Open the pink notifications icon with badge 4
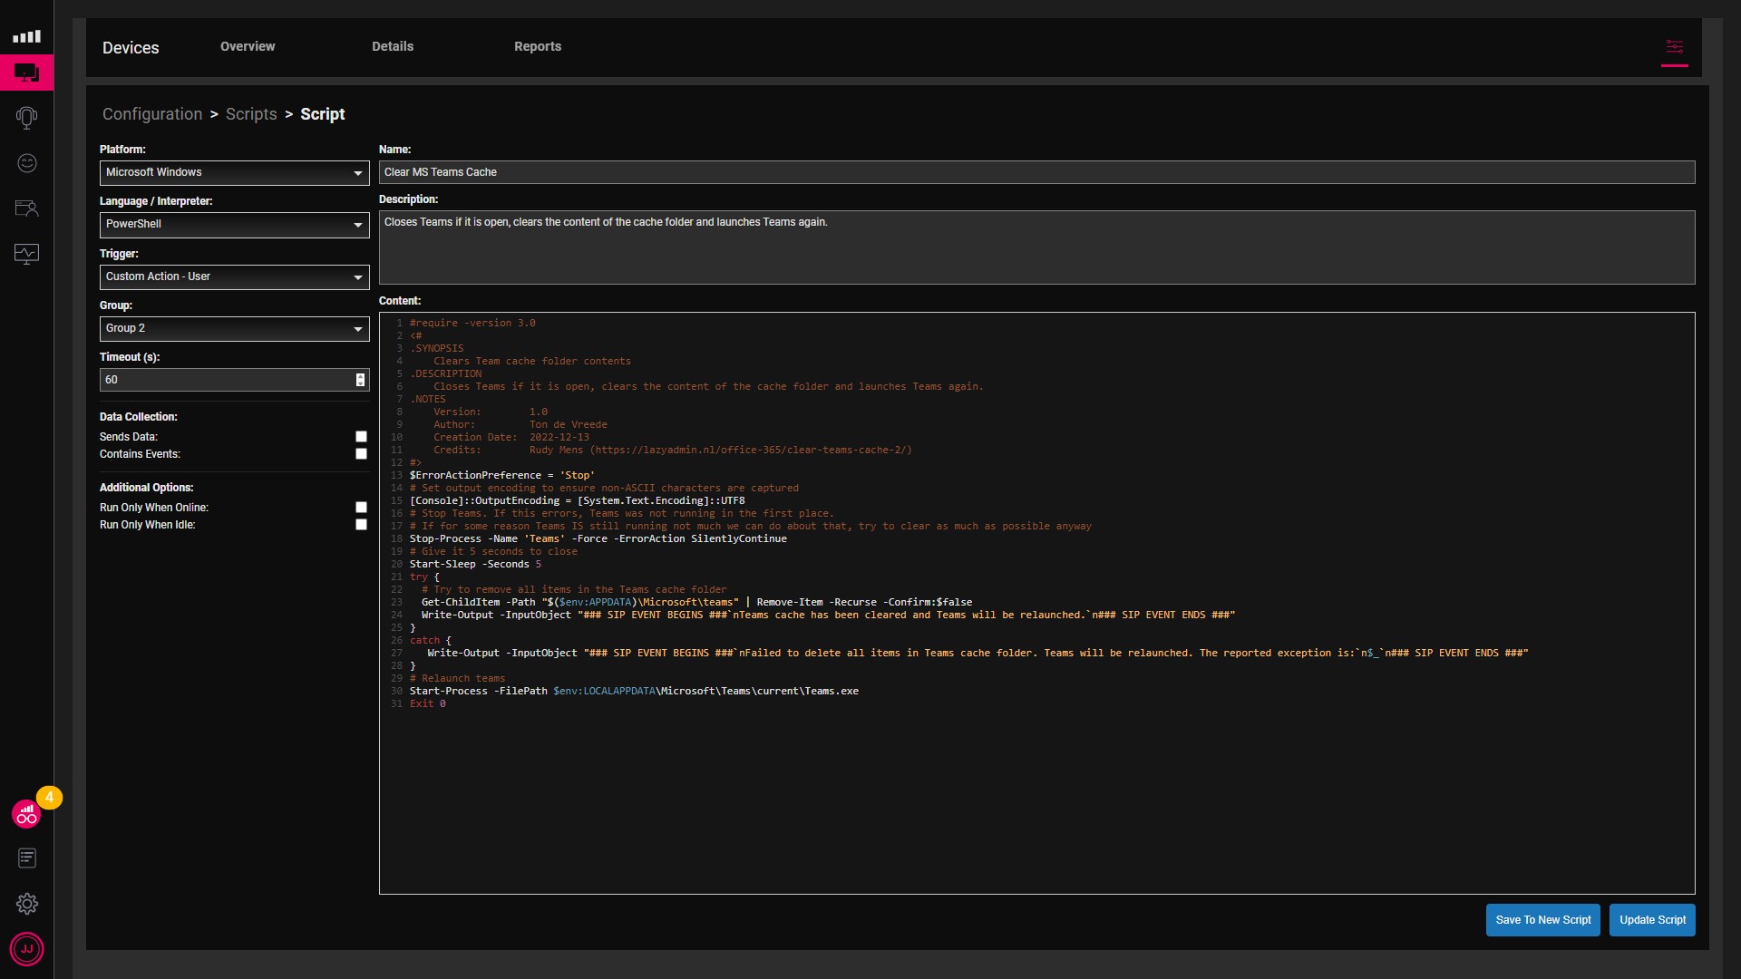Screen dimensions: 1741x979 (26, 814)
